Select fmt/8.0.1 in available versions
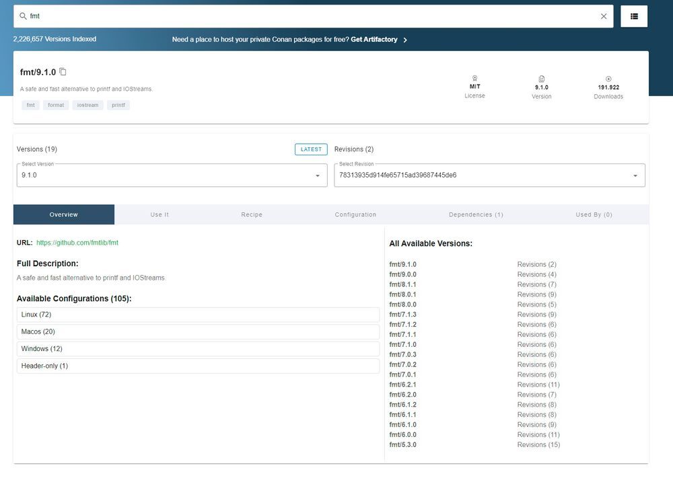The image size is (673, 480). [402, 294]
